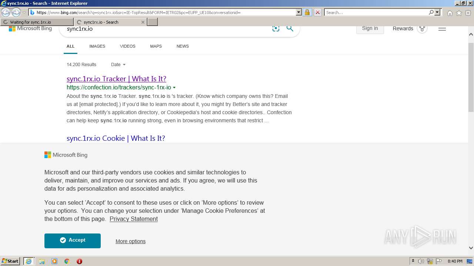This screenshot has width=474, height=266.
Task: Open the search provider dropdown arrow
Action: (437, 13)
